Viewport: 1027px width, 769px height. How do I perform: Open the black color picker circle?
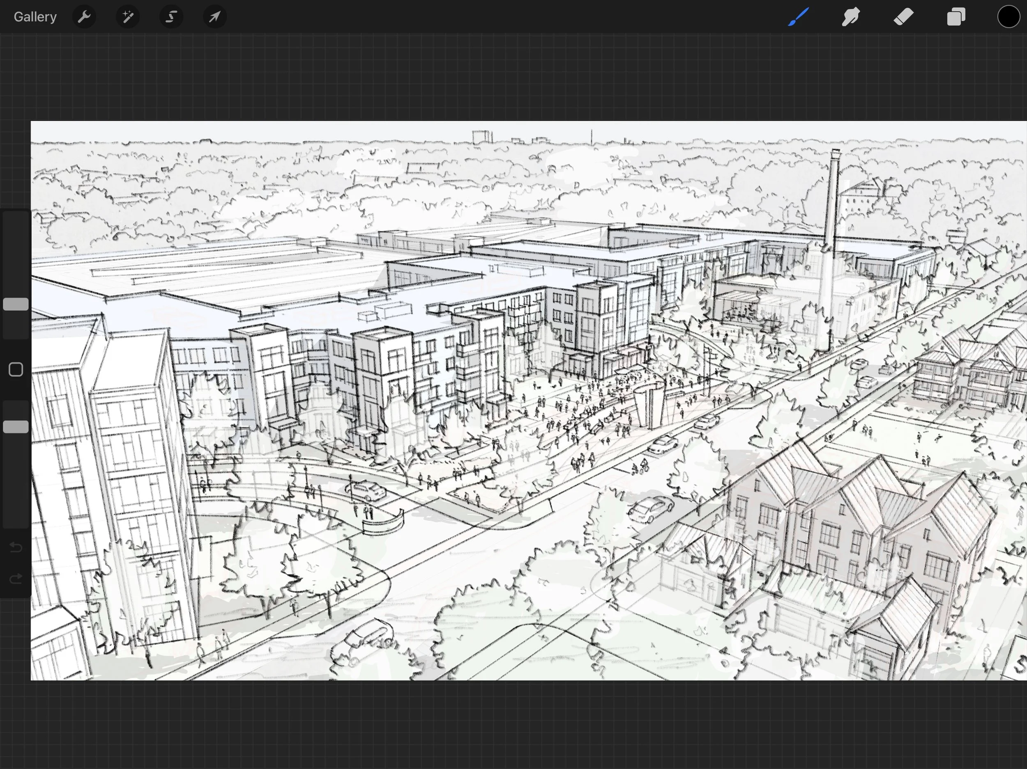click(1008, 17)
